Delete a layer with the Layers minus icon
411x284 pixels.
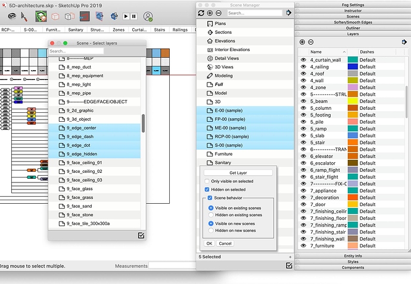click(310, 42)
